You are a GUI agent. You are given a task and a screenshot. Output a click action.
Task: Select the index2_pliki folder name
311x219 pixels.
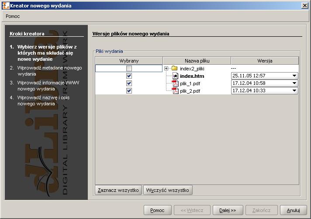click(192, 69)
